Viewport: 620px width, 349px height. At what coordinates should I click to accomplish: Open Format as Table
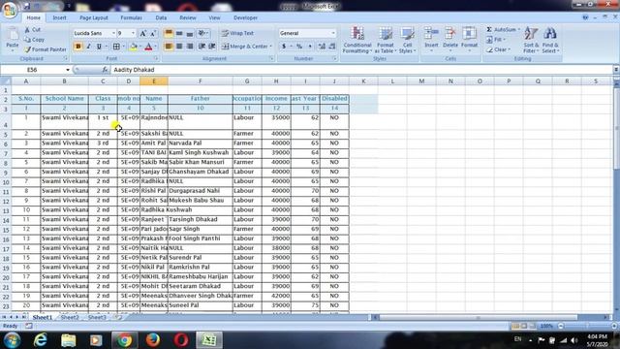[x=385, y=40]
